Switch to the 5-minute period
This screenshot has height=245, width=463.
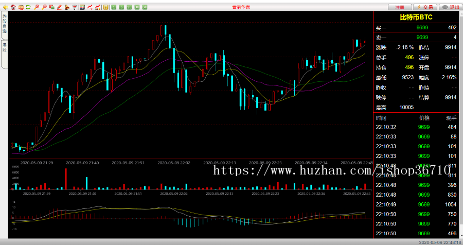pyautogui.click(x=121, y=7)
